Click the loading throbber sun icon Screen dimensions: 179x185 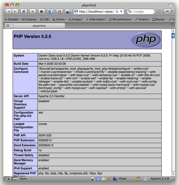159,11
